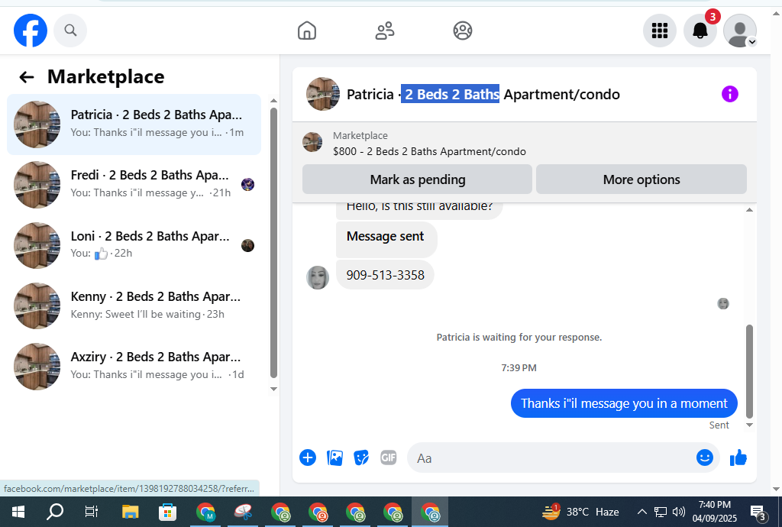782x527 pixels.
Task: Open the Windows Start menu
Action: (18, 512)
